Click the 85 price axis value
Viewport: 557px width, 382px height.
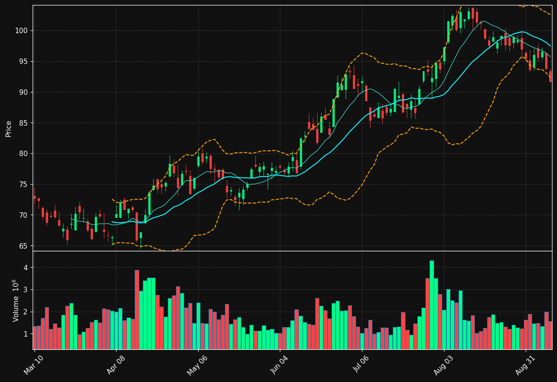[24, 123]
